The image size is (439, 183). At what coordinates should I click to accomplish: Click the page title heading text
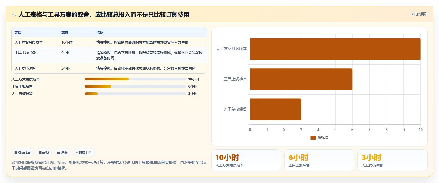pyautogui.click(x=104, y=14)
